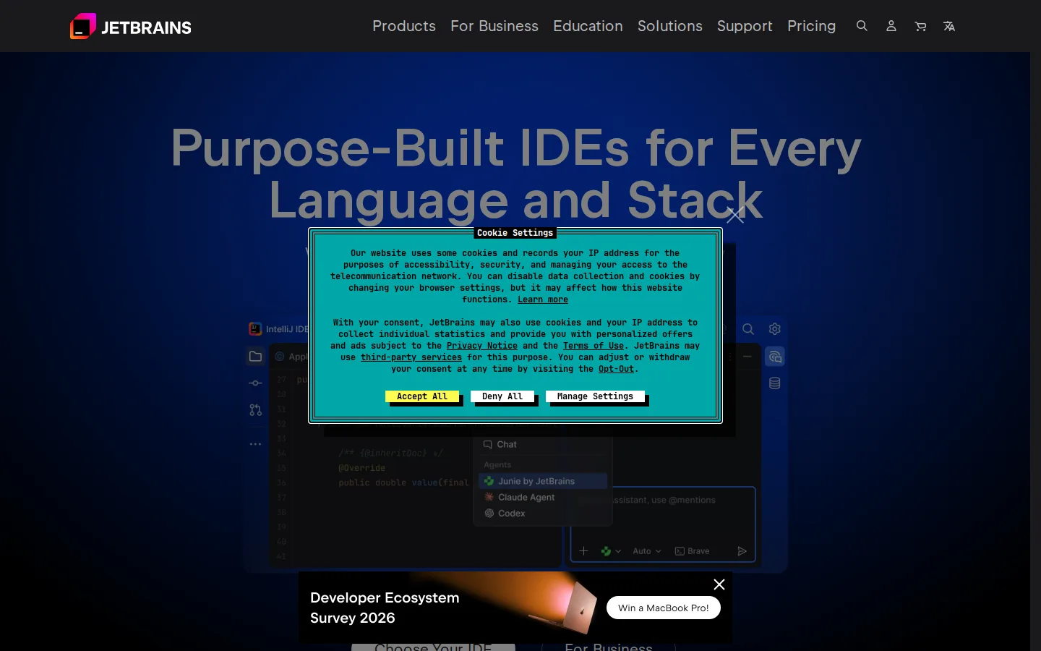Screen dimensions: 1041x651
Task: Expand the Auto mode dropdown
Action: point(647,551)
